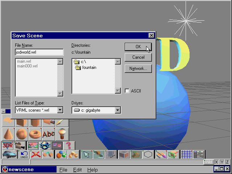Add a light bulb to scene

pos(62,134)
